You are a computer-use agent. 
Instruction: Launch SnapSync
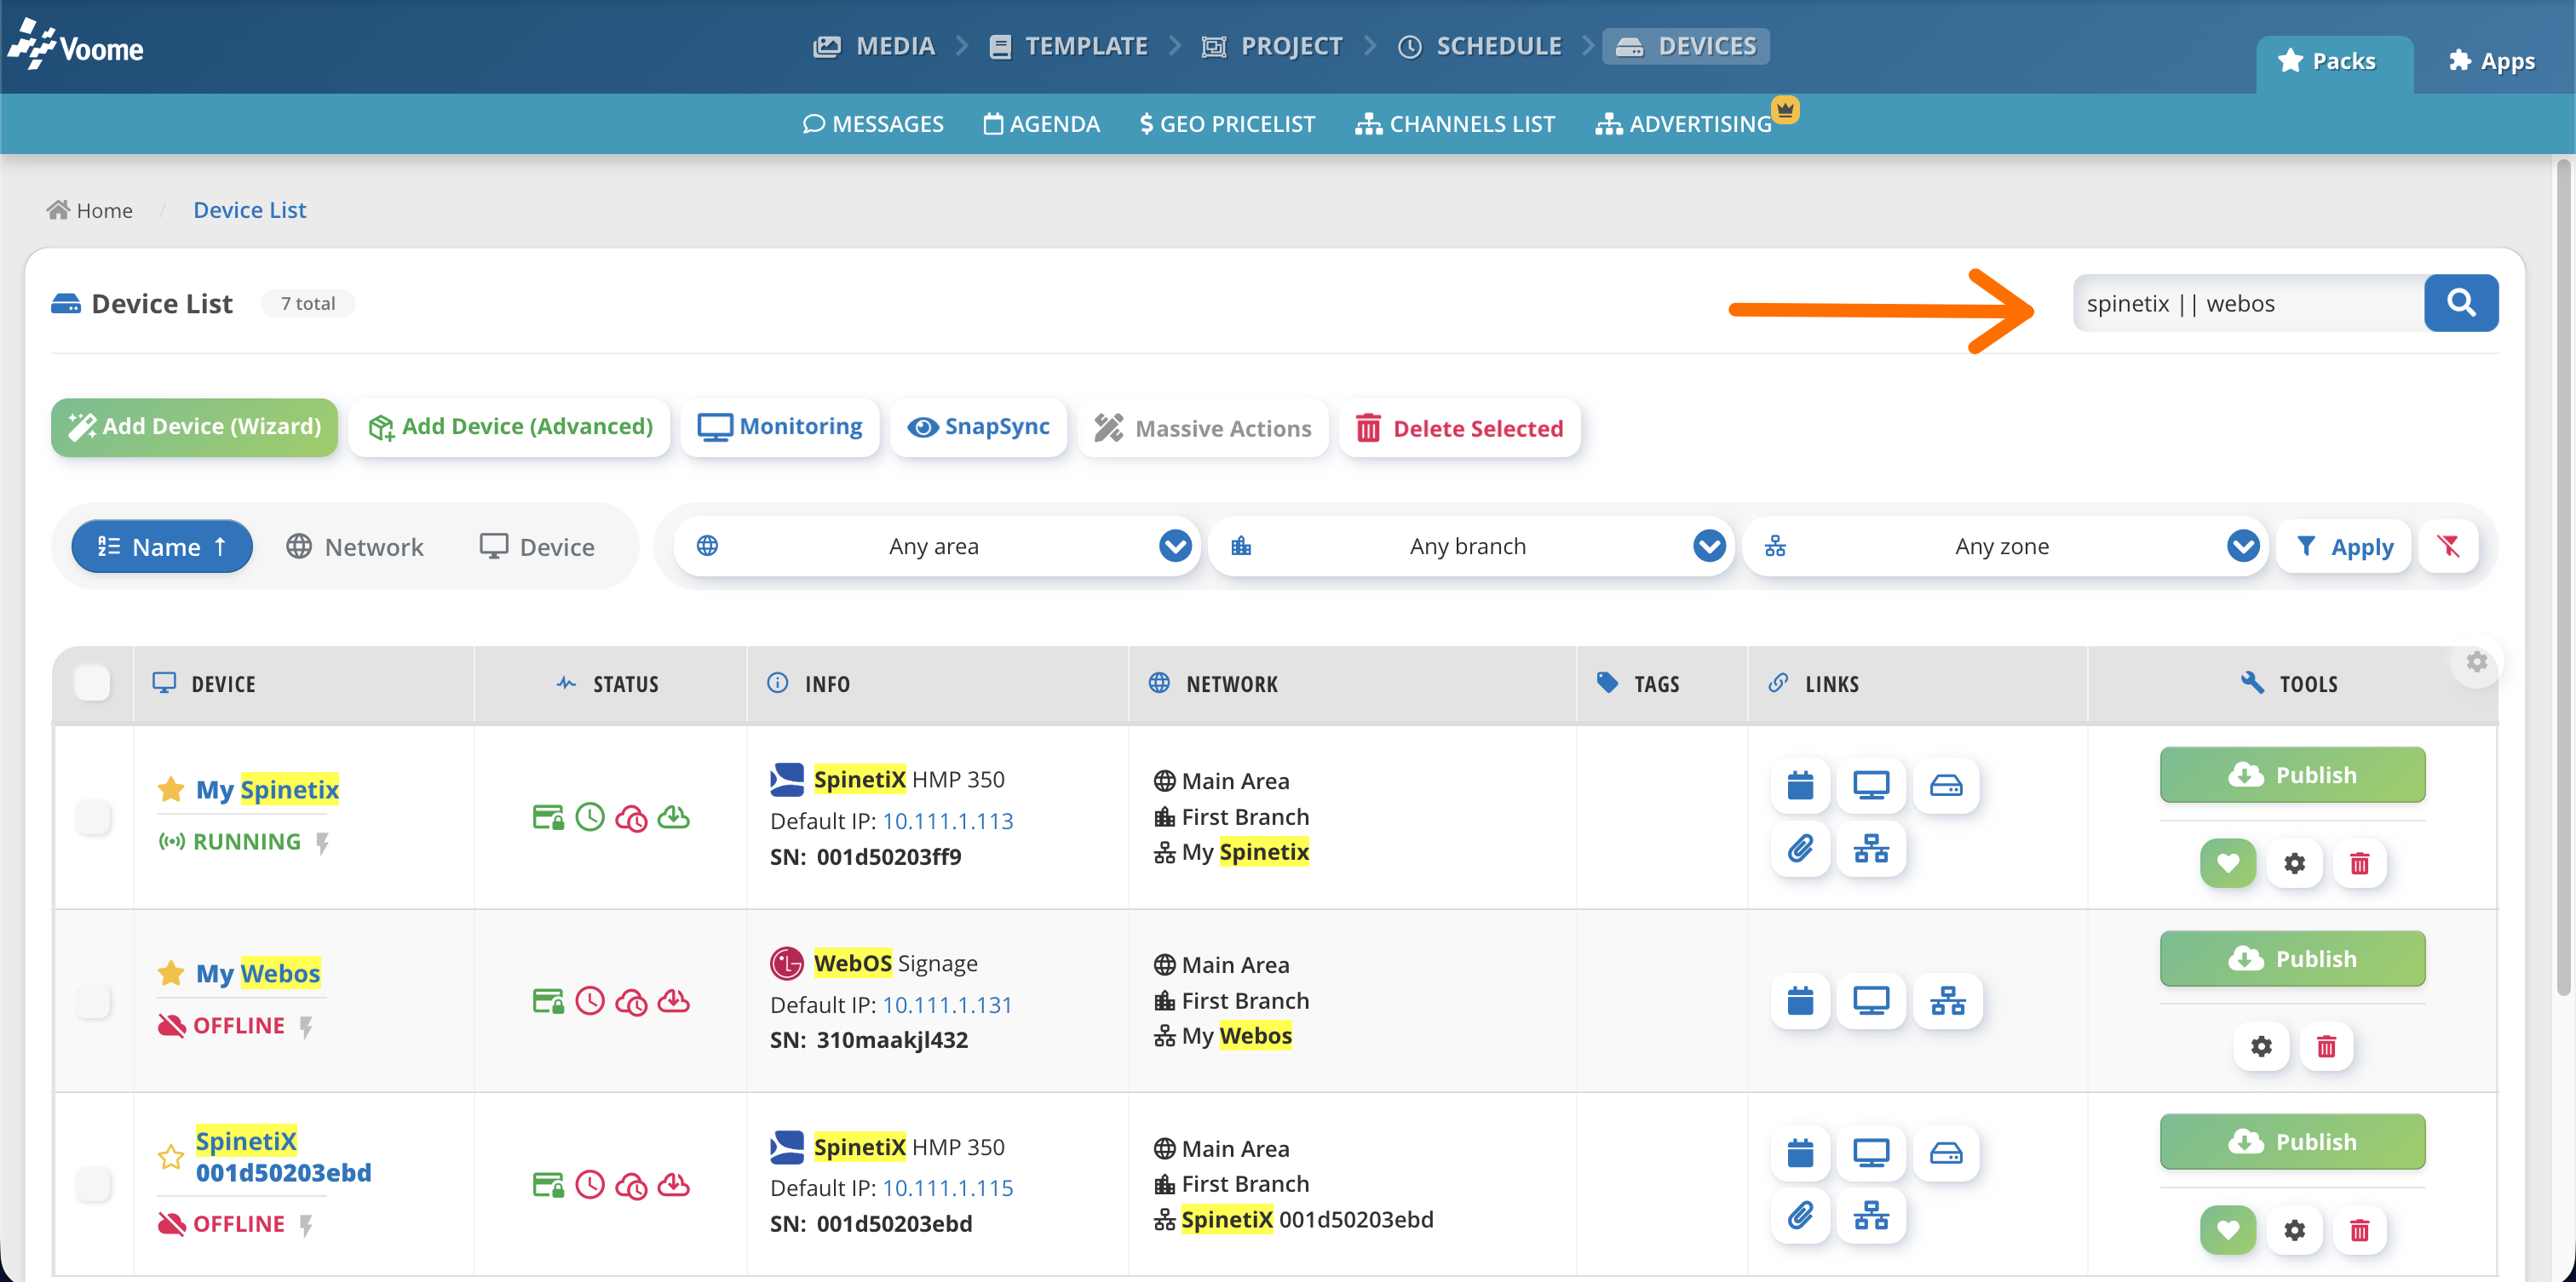point(978,427)
